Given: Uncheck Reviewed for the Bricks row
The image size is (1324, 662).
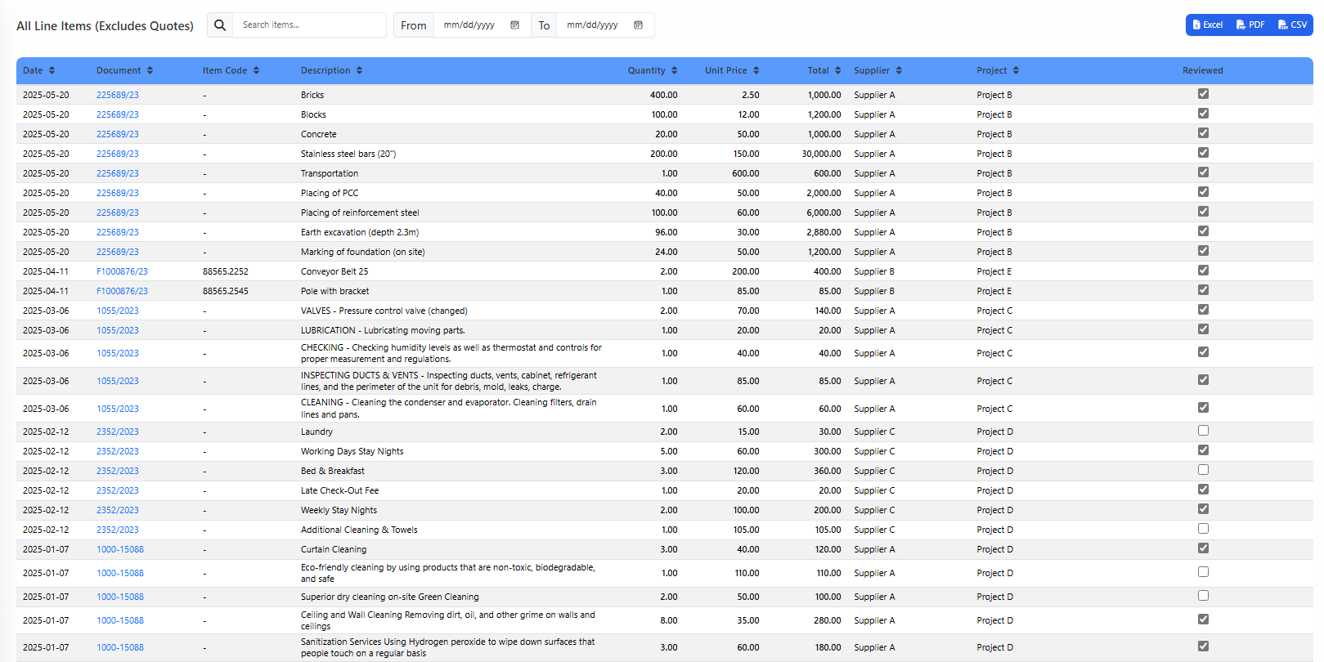Looking at the screenshot, I should 1203,94.
